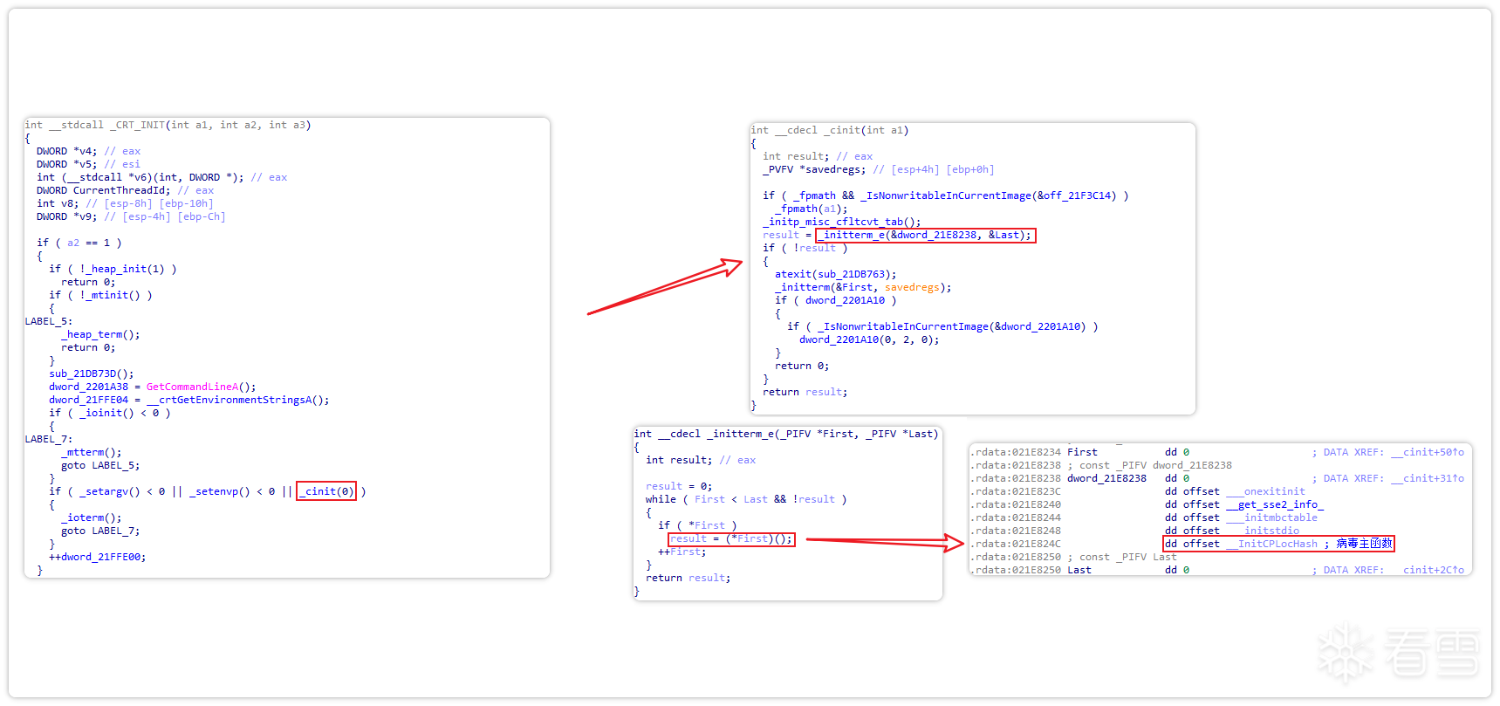Click 'result = 0;' in _initterm_e
The width and height of the screenshot is (1500, 706).
pos(679,486)
